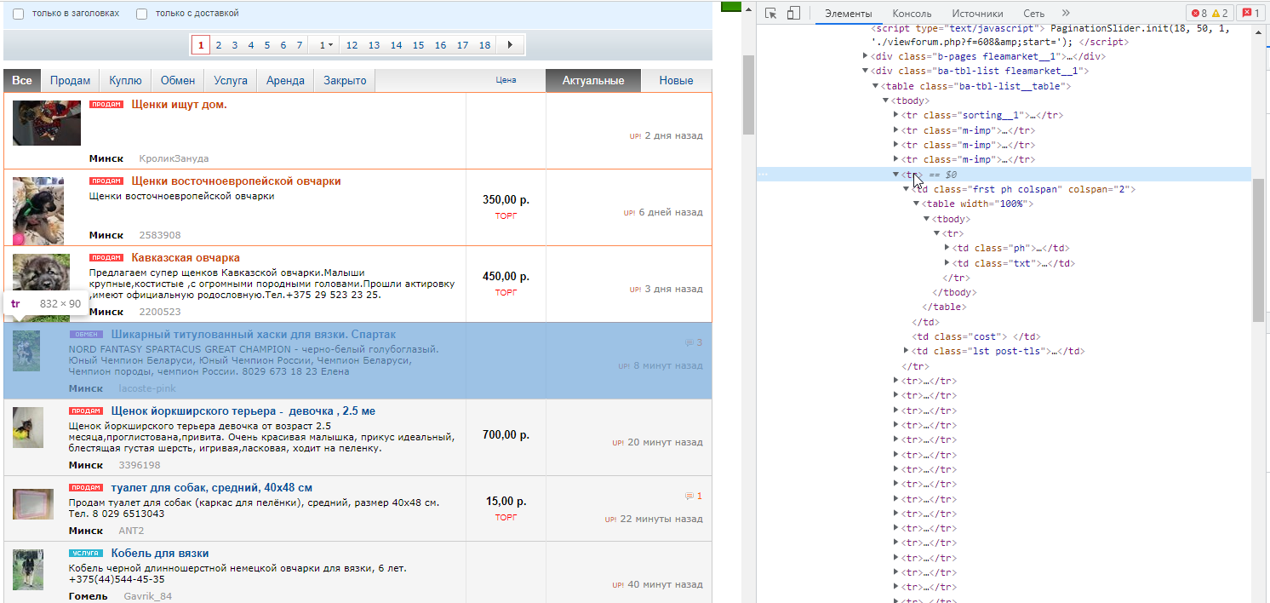Activate the DevTools element inspector picker

pos(770,13)
